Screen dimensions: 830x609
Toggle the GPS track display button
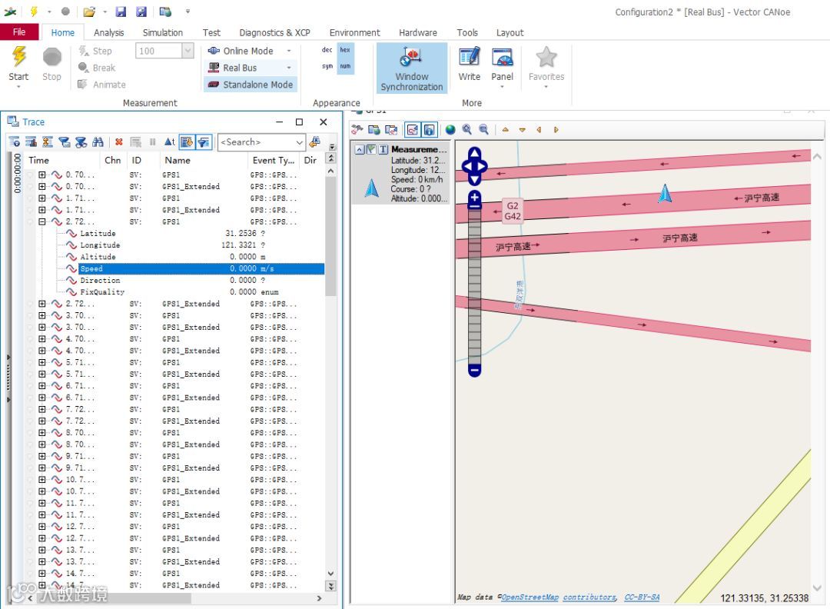413,130
